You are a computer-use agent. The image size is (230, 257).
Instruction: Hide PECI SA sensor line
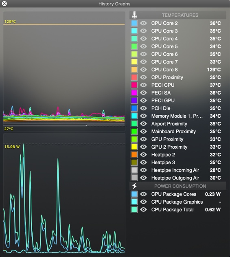point(143,93)
